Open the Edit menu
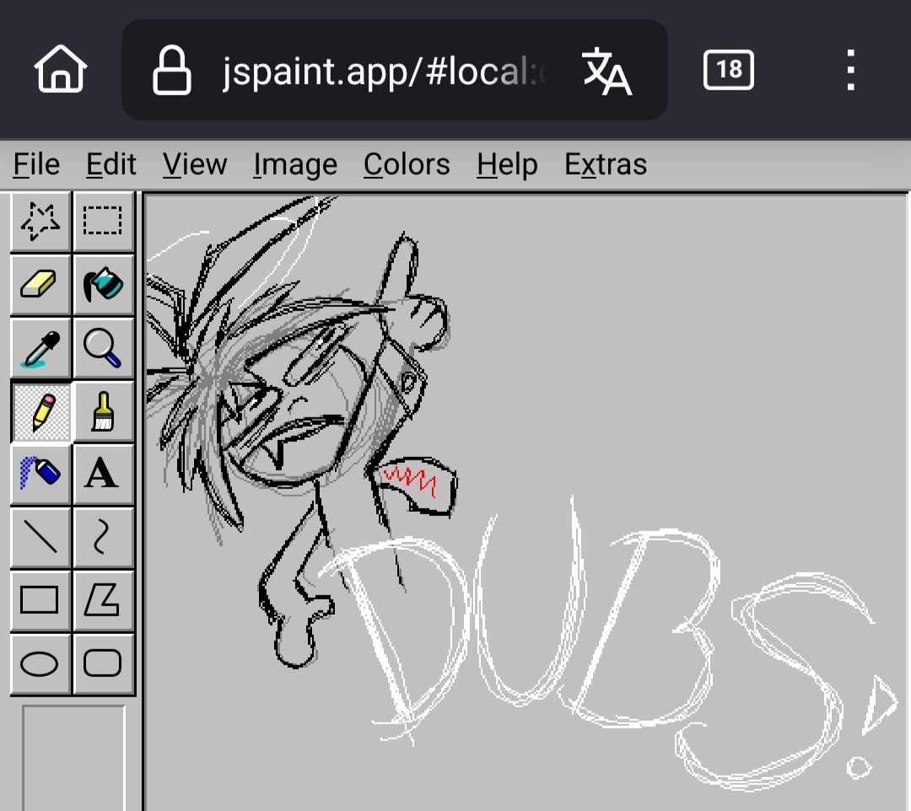The image size is (911, 811). coord(111,164)
